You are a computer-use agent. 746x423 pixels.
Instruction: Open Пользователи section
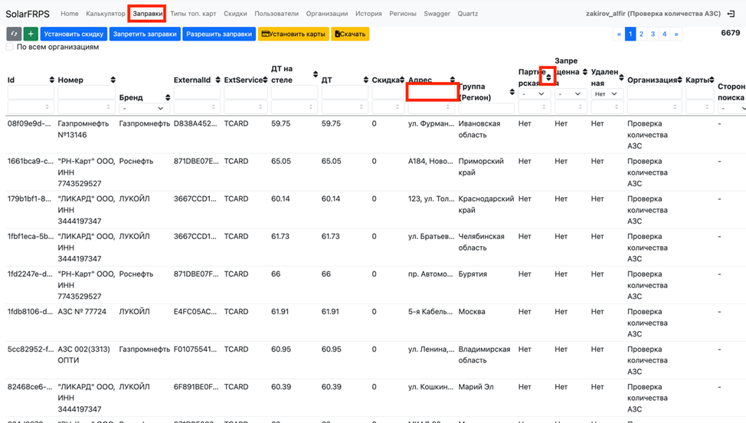coord(276,14)
